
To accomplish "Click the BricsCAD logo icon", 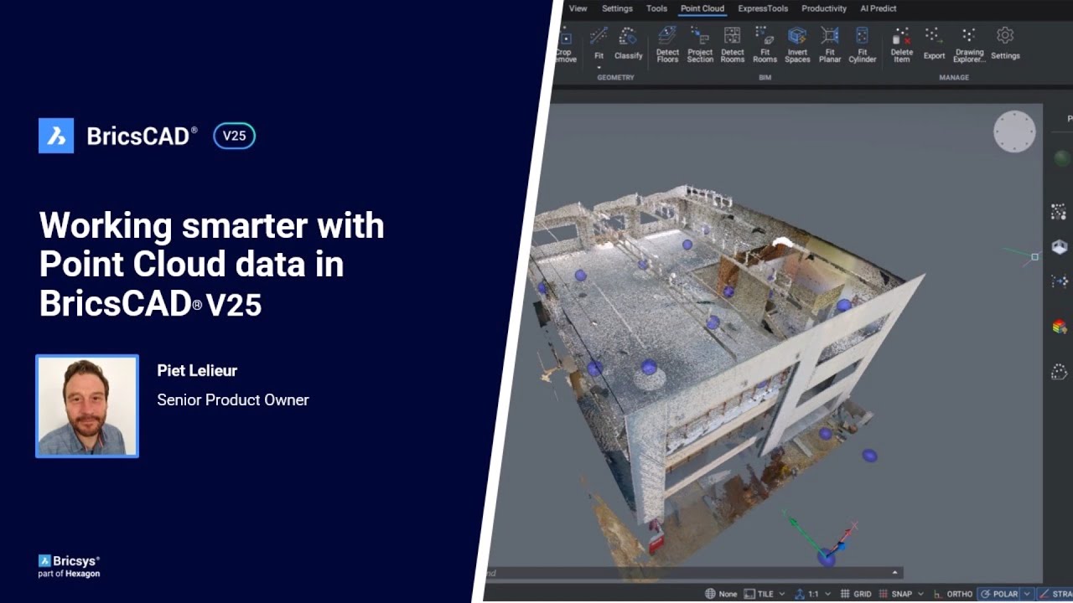I will [x=56, y=136].
